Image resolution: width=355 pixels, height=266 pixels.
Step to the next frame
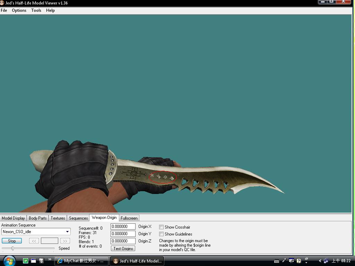coord(65,241)
